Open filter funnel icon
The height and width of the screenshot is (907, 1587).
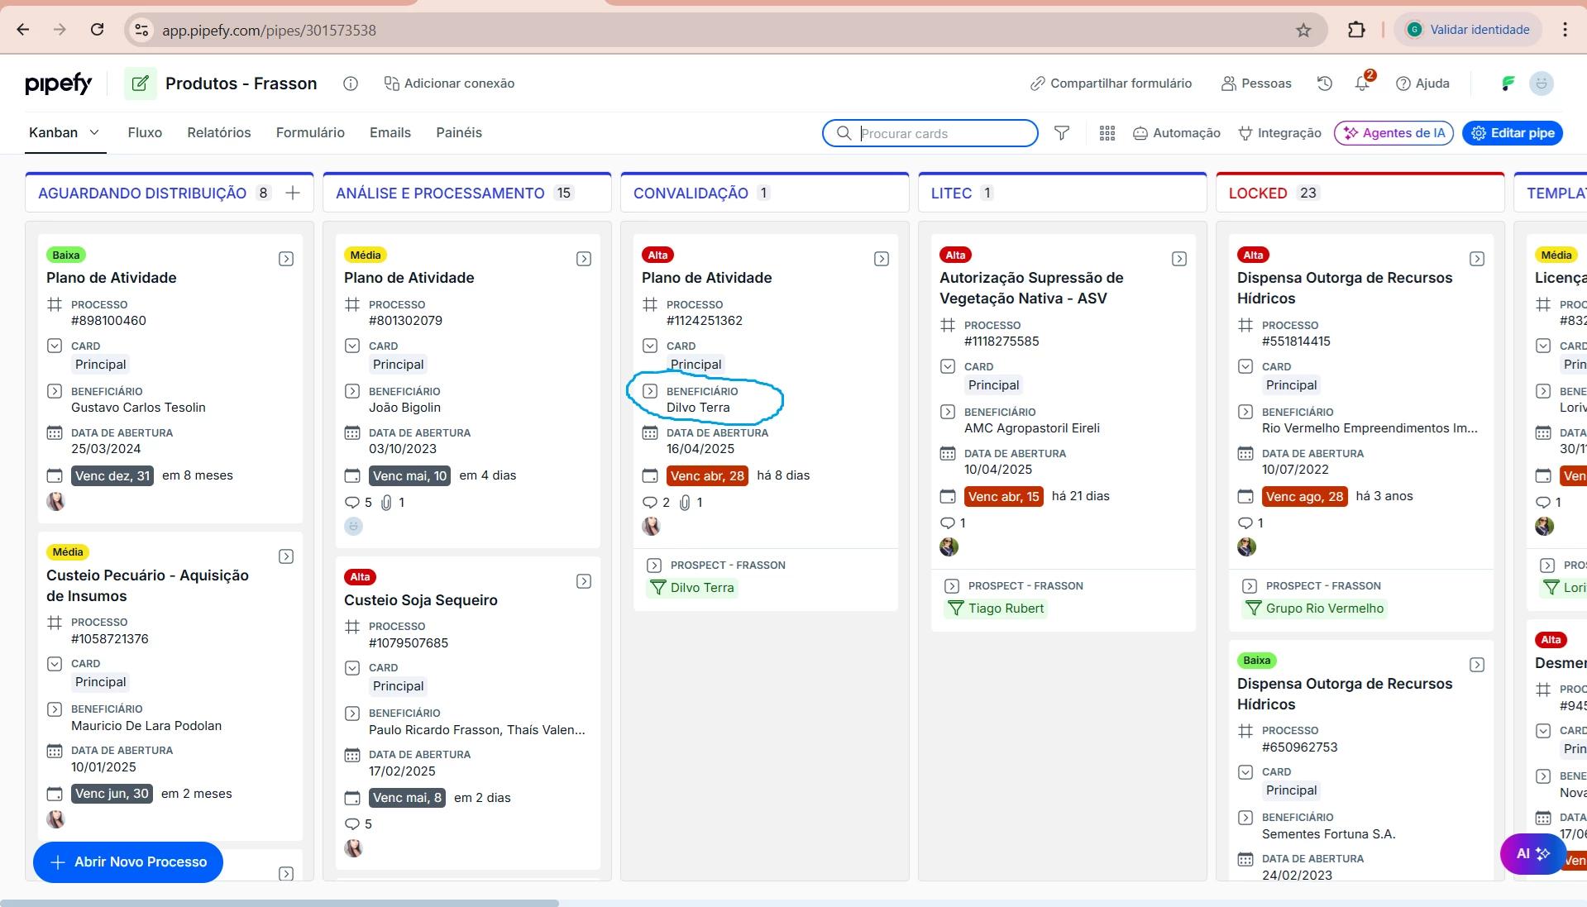[1062, 133]
